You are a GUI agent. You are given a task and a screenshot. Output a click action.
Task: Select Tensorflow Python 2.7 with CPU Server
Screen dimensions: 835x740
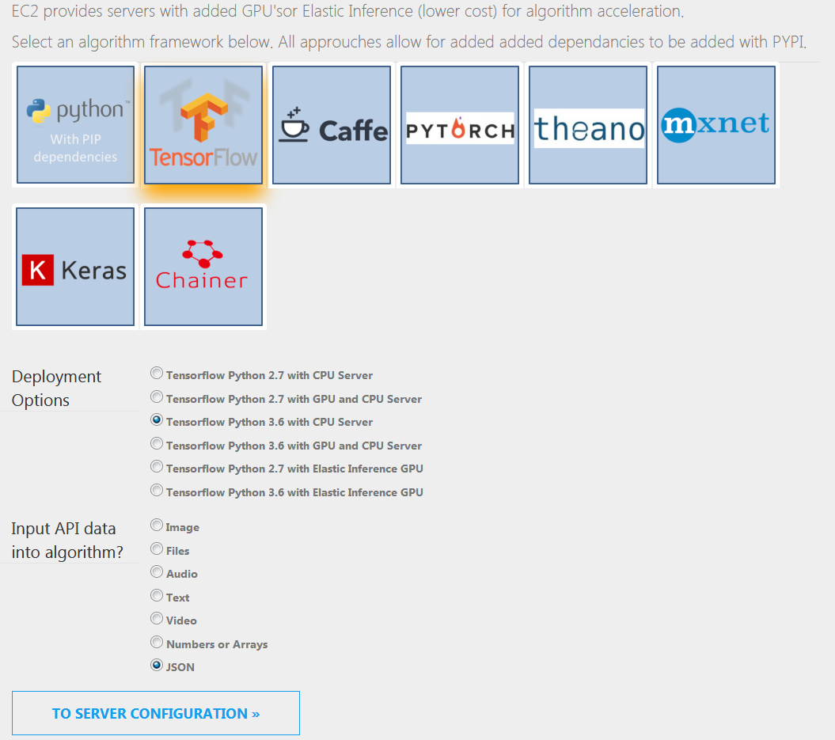pos(156,374)
